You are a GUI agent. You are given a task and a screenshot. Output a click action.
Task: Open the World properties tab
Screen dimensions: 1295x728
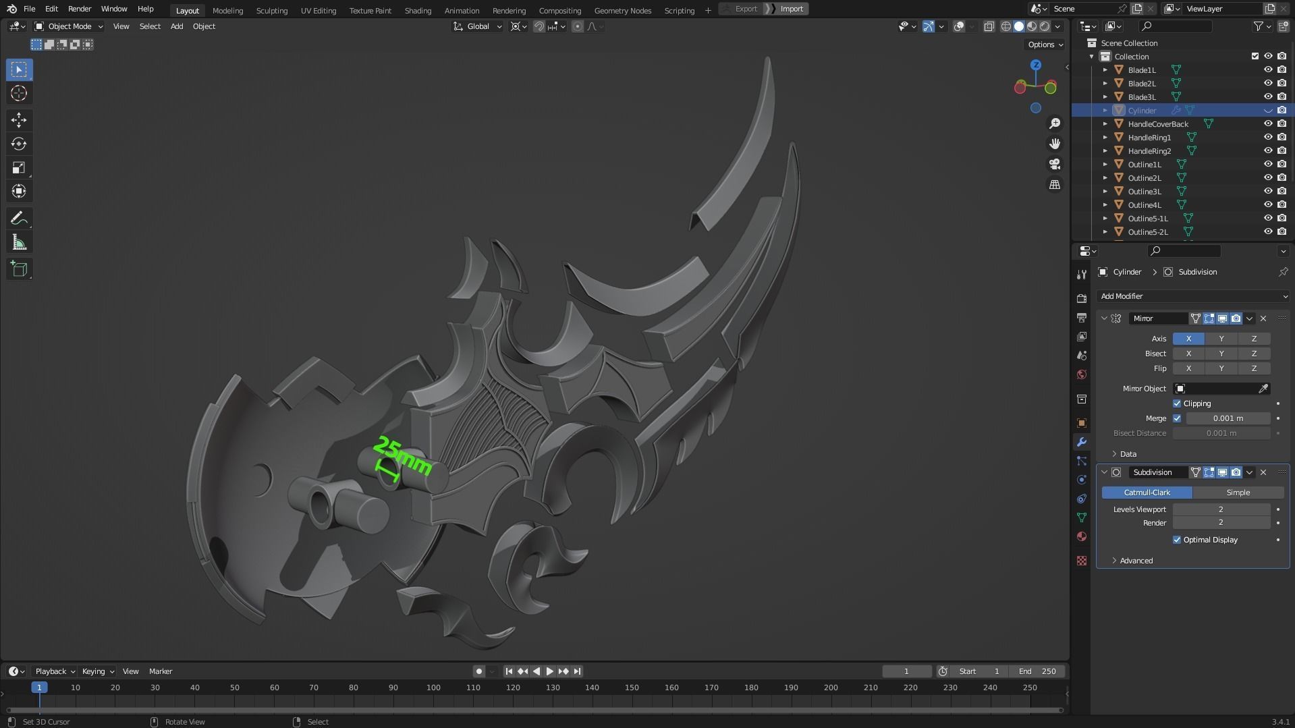(1082, 374)
